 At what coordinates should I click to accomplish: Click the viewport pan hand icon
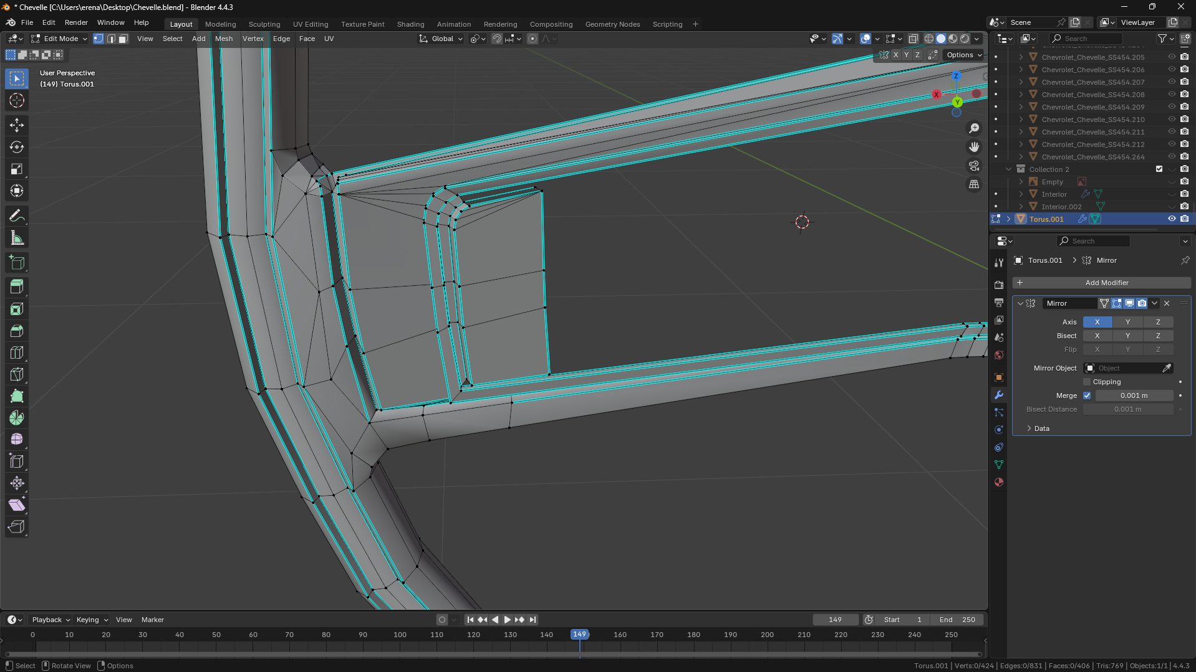click(974, 147)
